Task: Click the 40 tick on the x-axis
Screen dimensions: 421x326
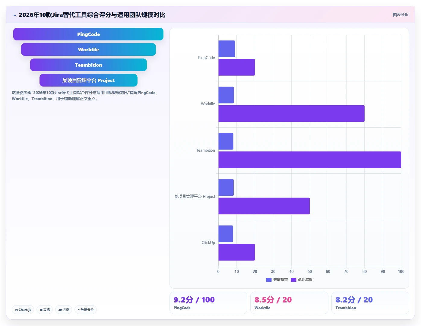Action: 291,272
